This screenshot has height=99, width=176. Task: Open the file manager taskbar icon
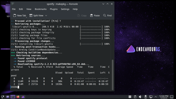click(x=8, y=97)
